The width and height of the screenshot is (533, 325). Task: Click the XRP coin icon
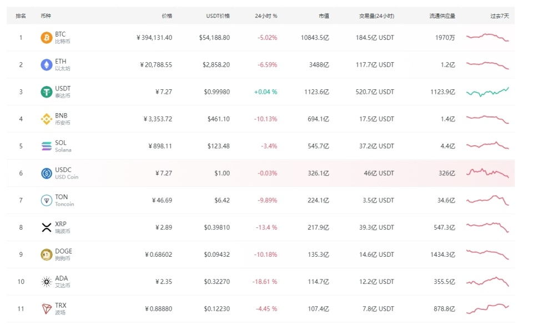pyautogui.click(x=47, y=227)
